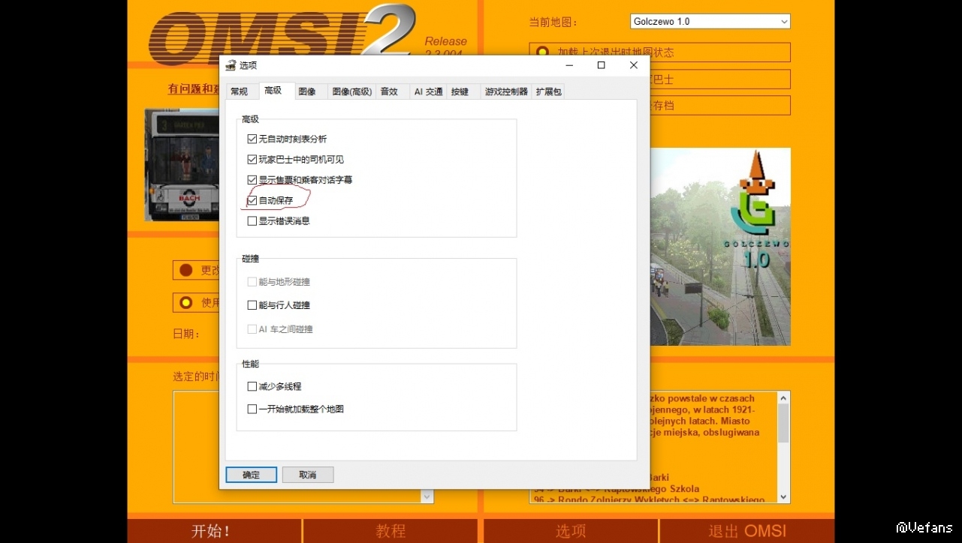Image resolution: width=962 pixels, height=543 pixels.
Task: Switch to the AI 交通 tab
Action: tap(428, 91)
